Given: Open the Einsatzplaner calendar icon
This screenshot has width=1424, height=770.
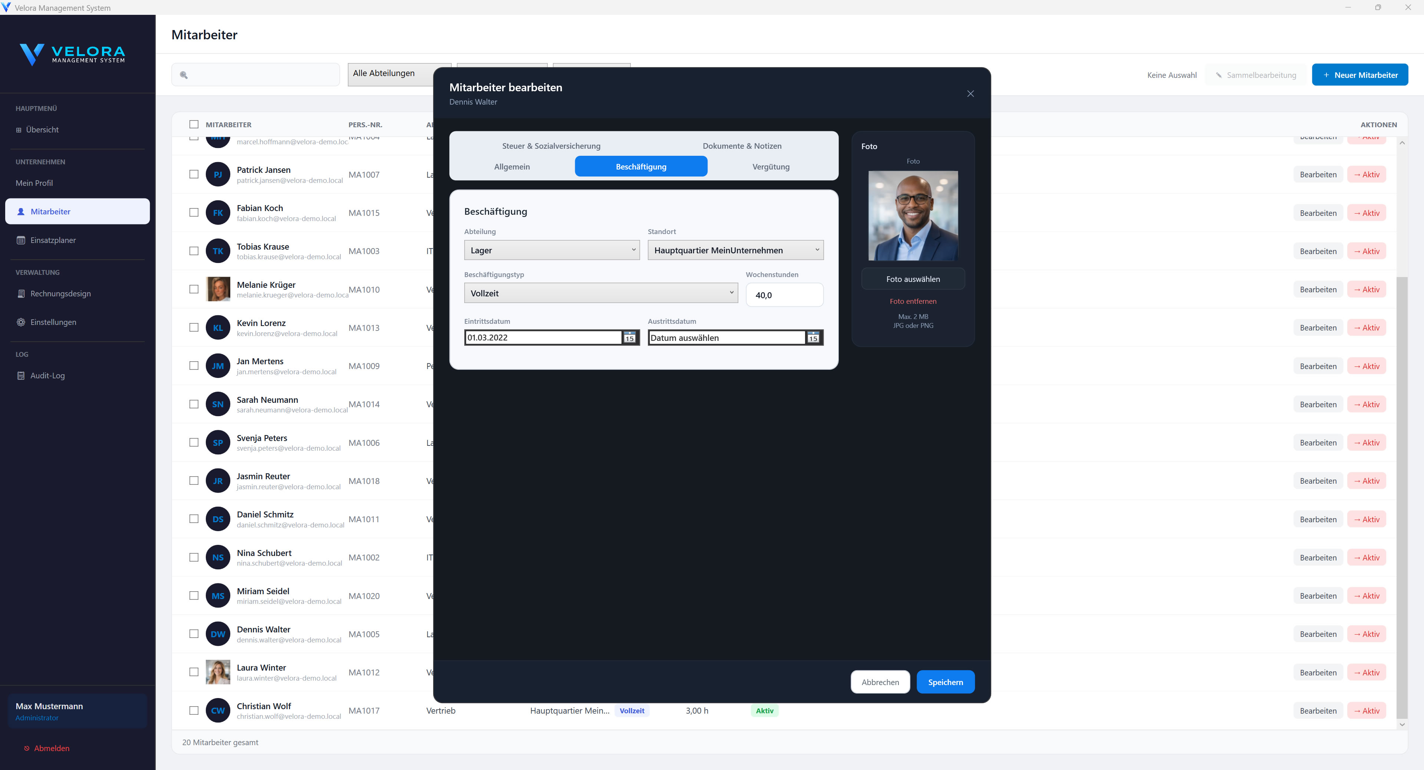Looking at the screenshot, I should pyautogui.click(x=20, y=240).
